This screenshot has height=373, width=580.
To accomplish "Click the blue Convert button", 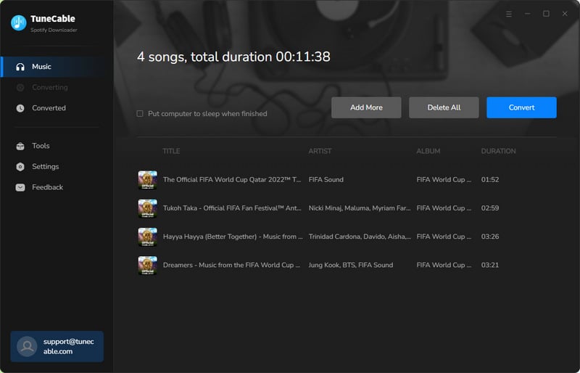I will point(521,107).
